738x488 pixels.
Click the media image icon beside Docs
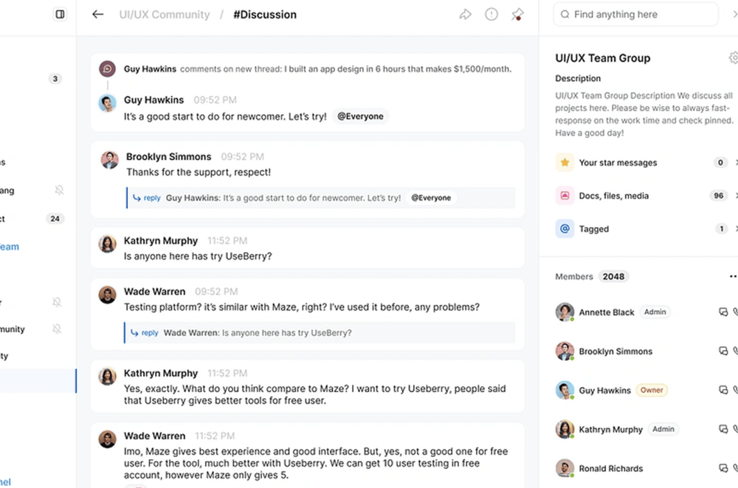click(565, 196)
